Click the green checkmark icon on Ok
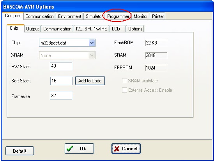 pyautogui.click(x=70, y=149)
